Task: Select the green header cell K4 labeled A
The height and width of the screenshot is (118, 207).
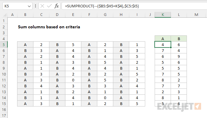Action: [163, 39]
